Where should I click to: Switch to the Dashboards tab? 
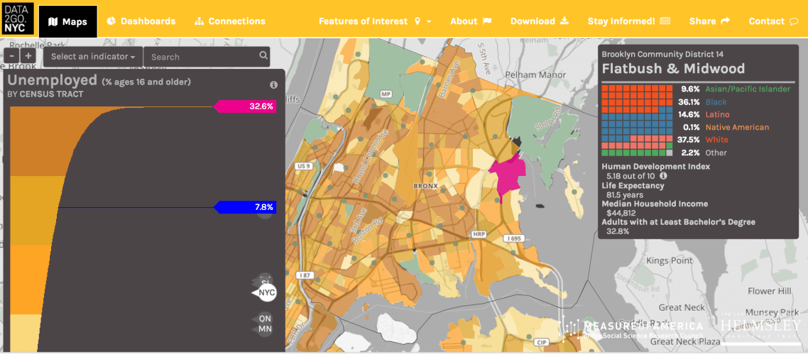click(141, 21)
